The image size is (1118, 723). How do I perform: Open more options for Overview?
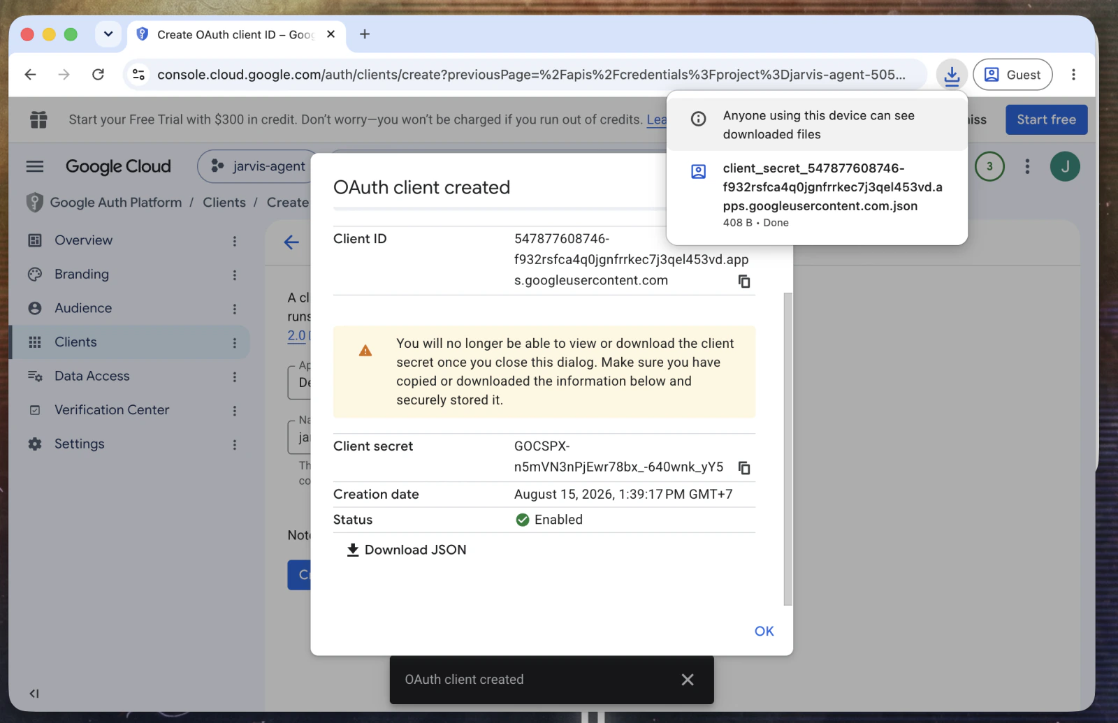[x=235, y=241]
